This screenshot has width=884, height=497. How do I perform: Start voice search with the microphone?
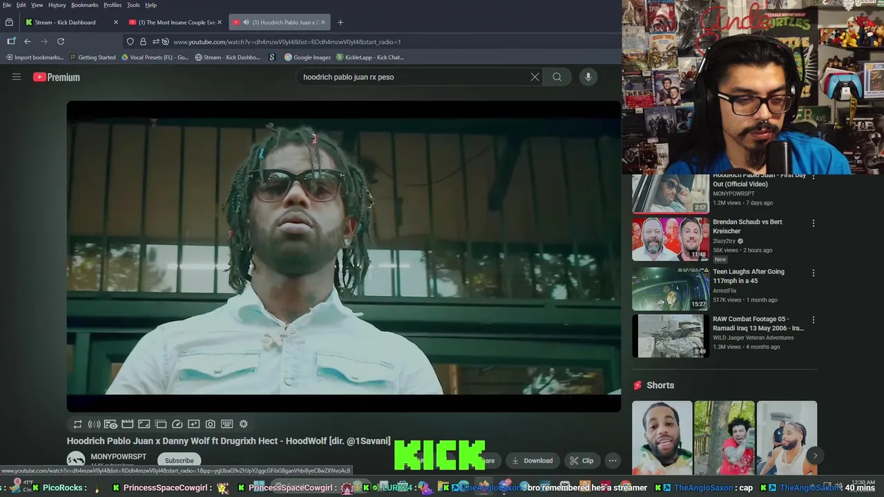tap(588, 77)
